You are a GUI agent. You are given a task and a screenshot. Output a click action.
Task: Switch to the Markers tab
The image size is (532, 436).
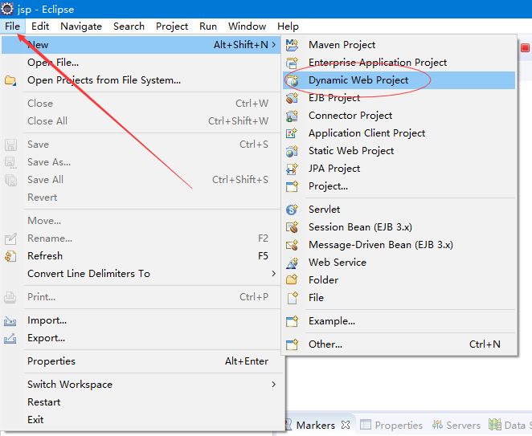pos(315,425)
